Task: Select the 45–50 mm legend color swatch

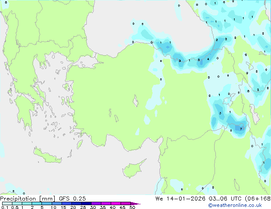Action: [126, 203]
